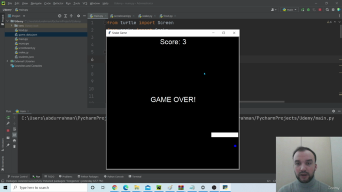The height and width of the screenshot is (192, 342).
Task: Rerun main in Run panel
Action: pyautogui.click(x=8, y=117)
